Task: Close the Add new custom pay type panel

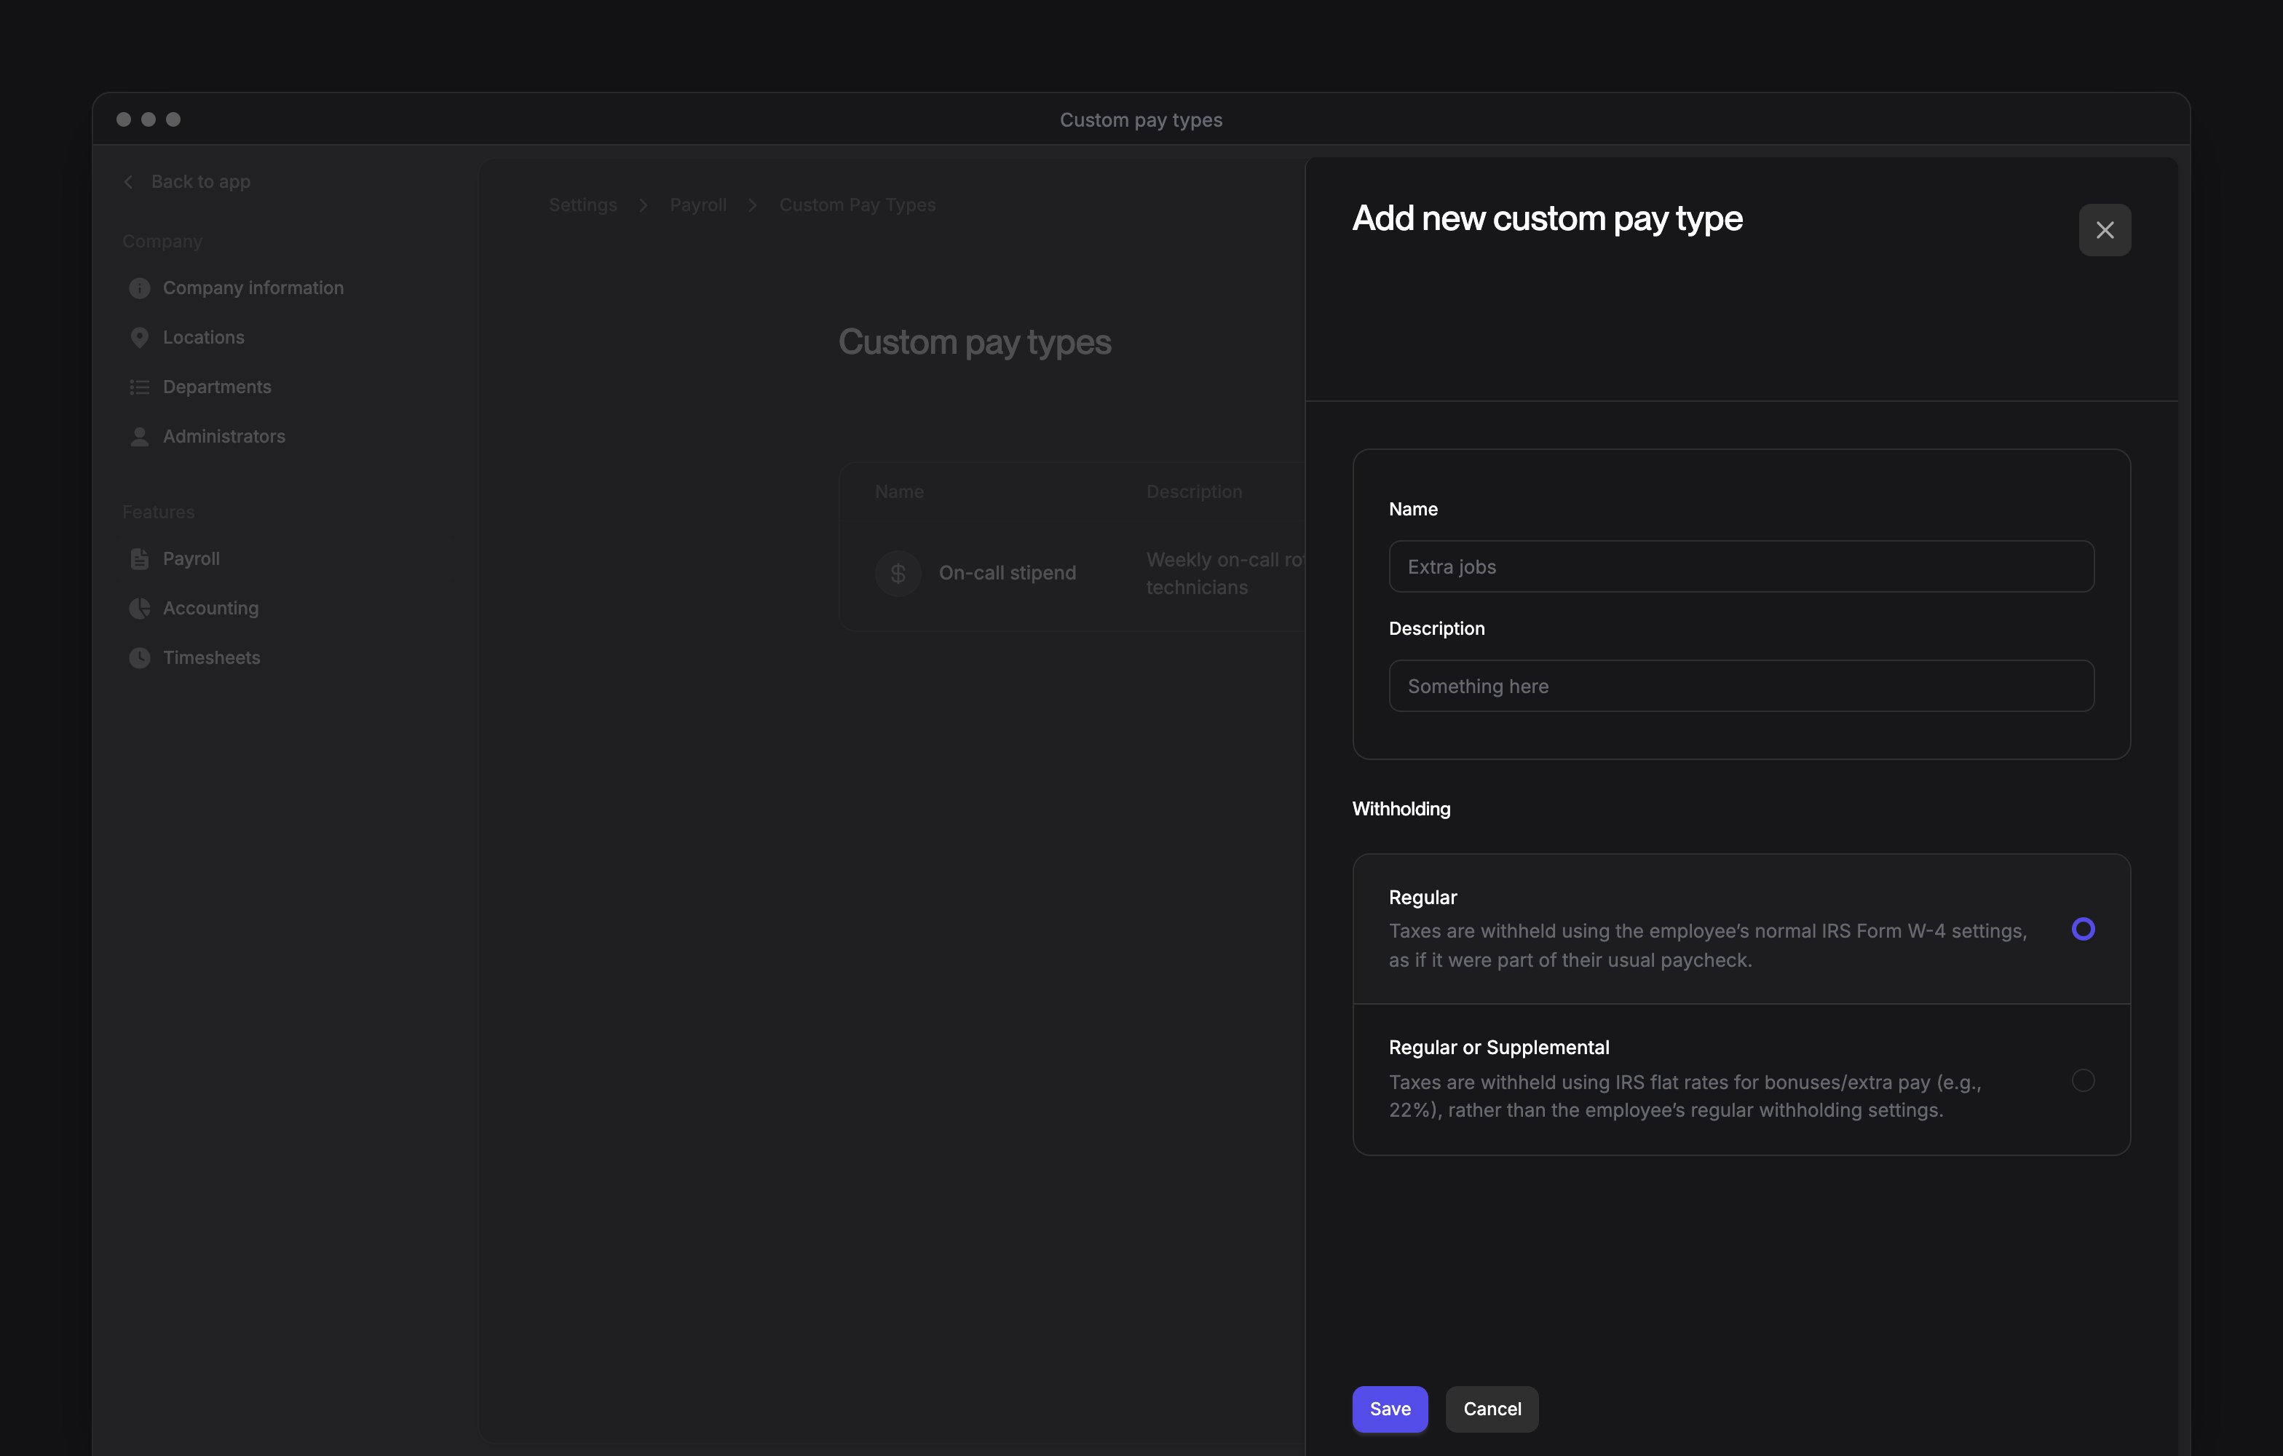Action: pyautogui.click(x=2104, y=229)
